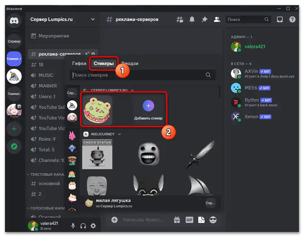Jump to Midjourney pack in picker sidebar
304x237 pixels.
(x=72, y=105)
